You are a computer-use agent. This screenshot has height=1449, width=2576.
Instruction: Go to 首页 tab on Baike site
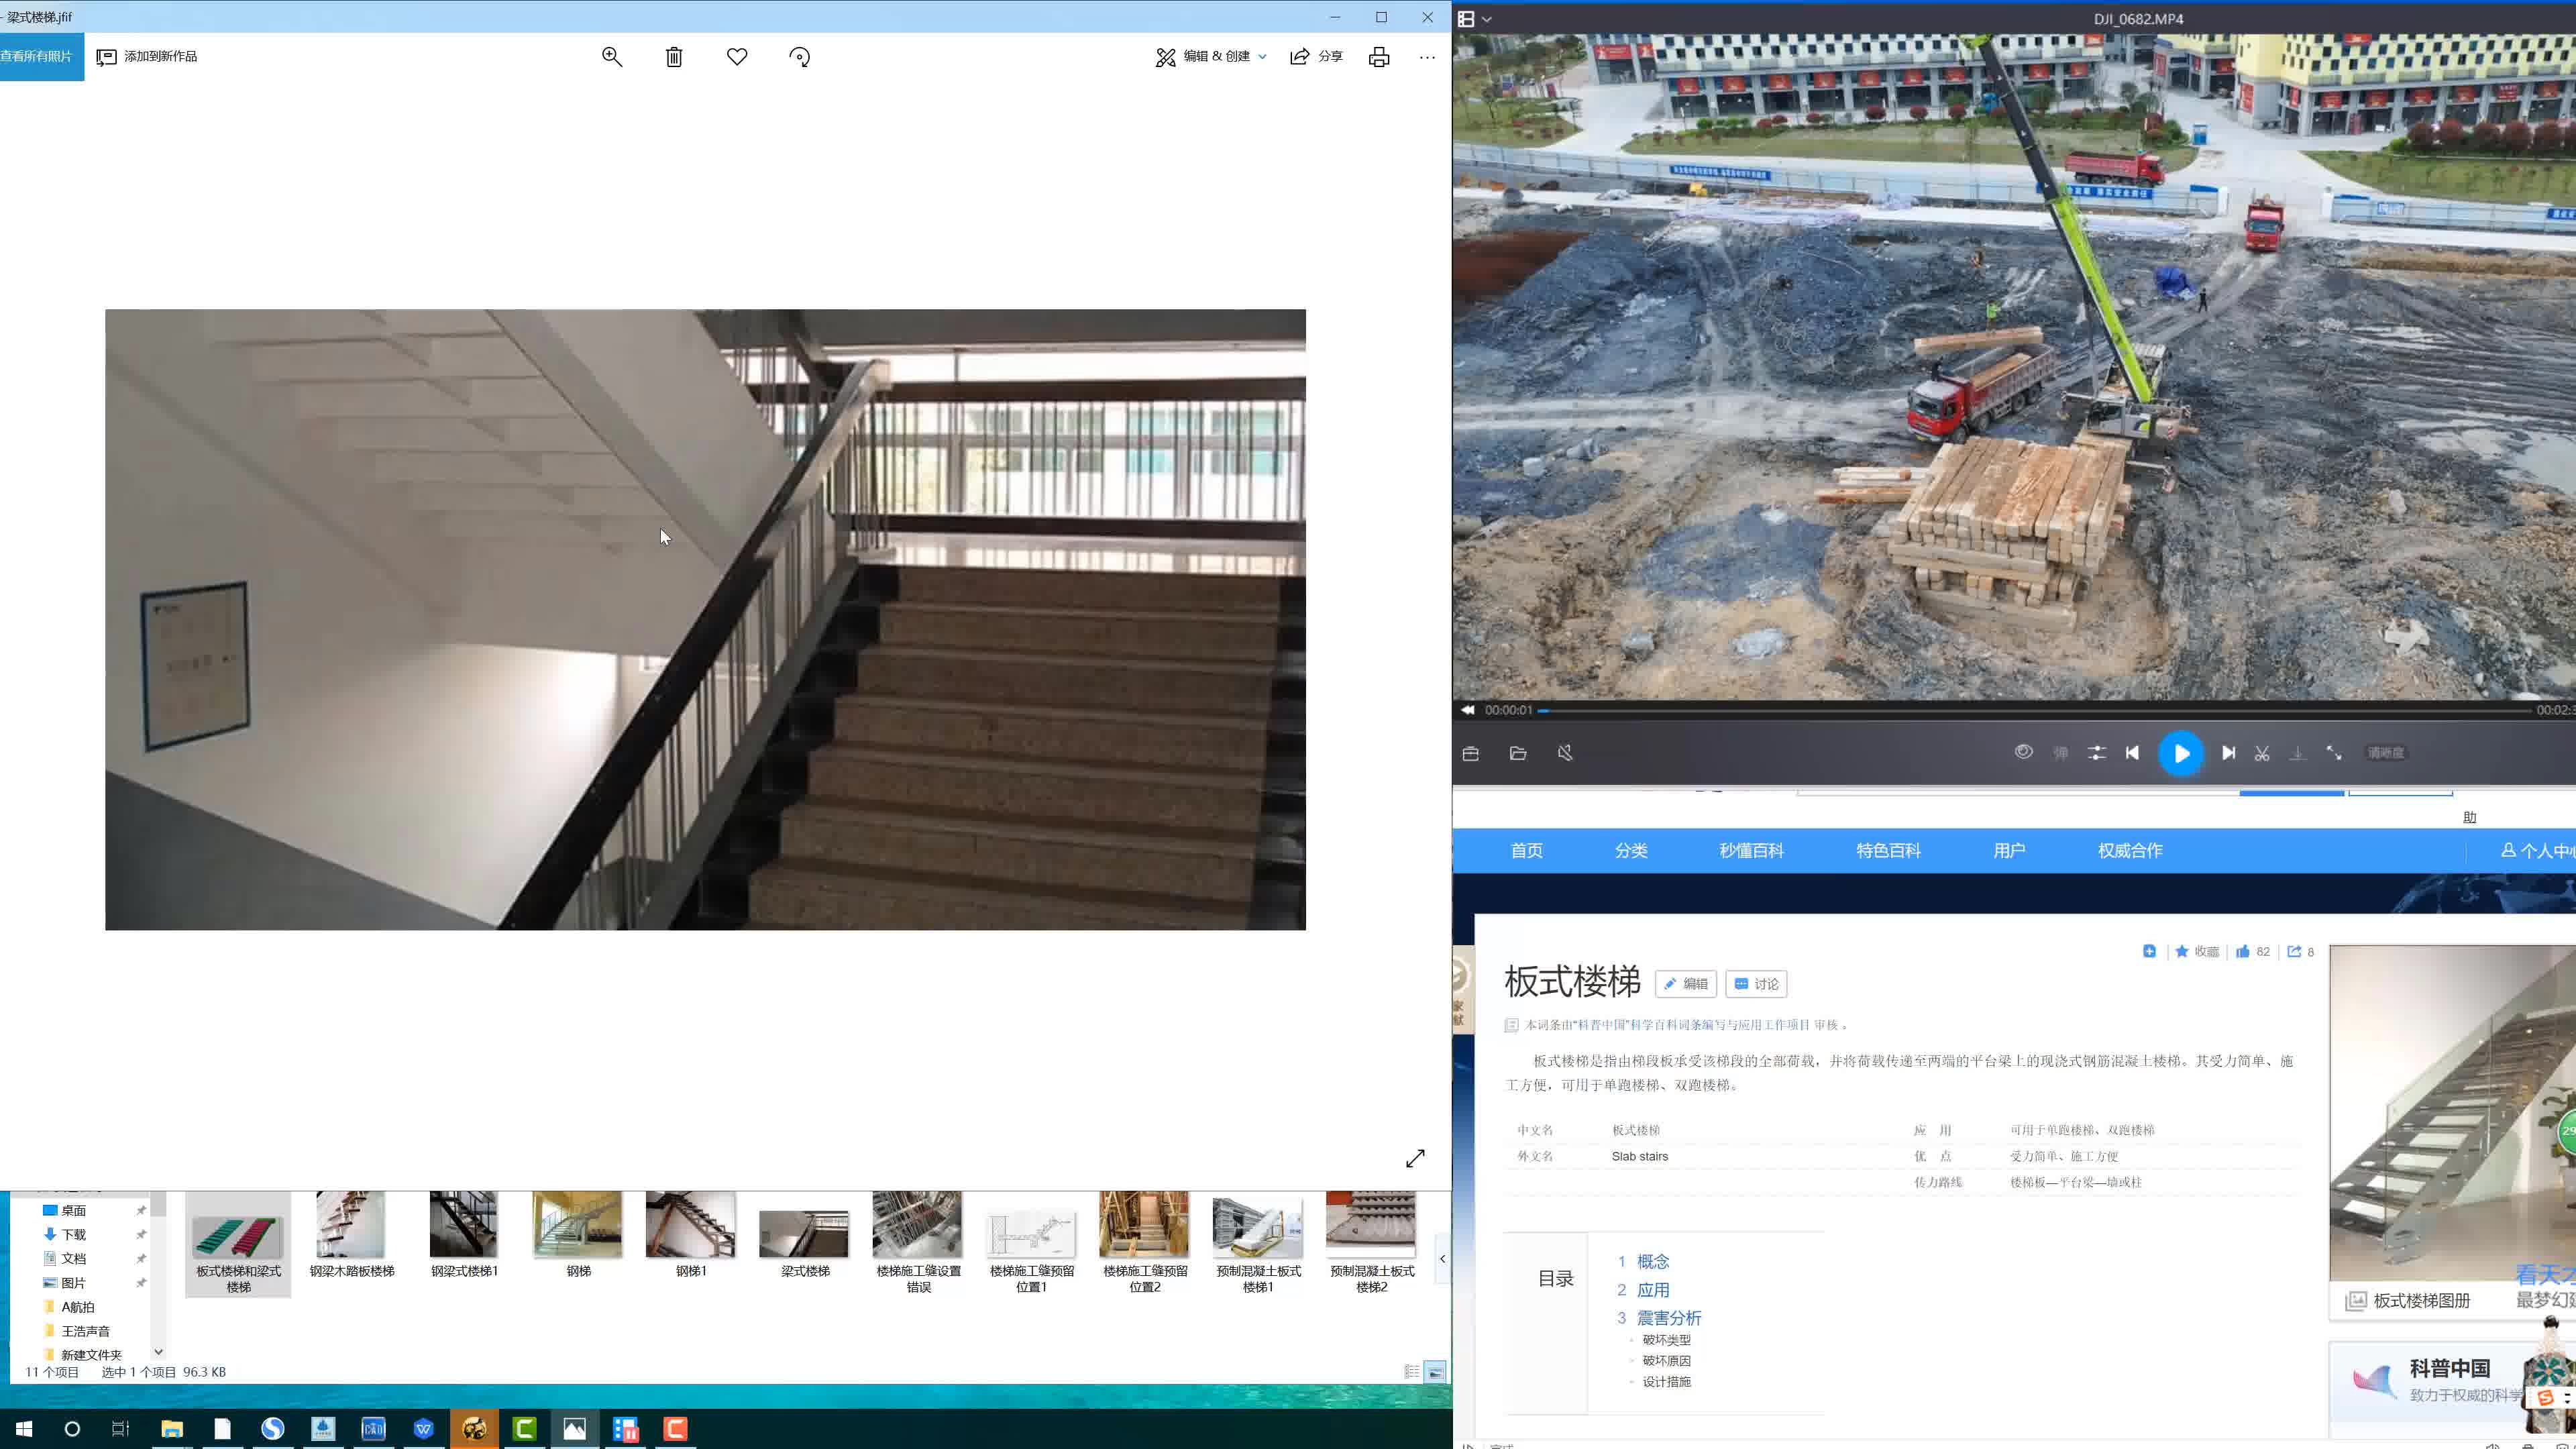pos(1526,851)
